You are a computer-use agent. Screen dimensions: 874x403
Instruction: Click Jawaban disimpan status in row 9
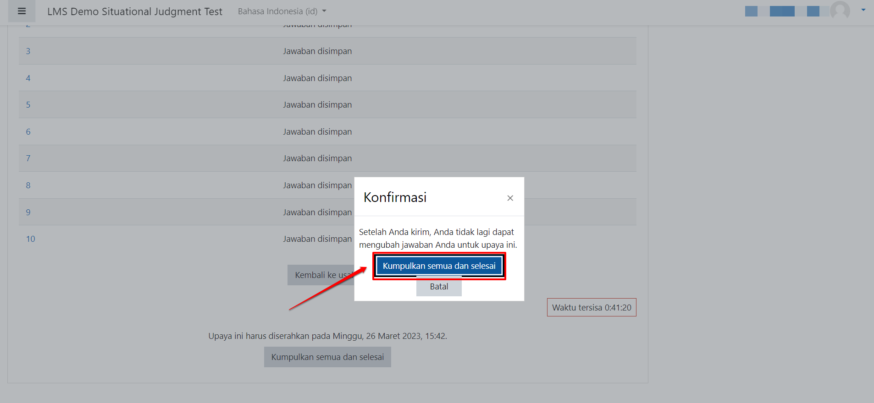click(x=317, y=212)
